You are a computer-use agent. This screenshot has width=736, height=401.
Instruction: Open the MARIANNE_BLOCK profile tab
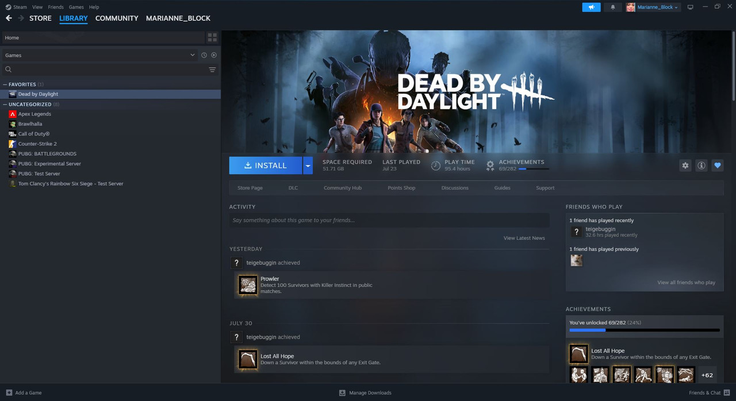point(178,18)
